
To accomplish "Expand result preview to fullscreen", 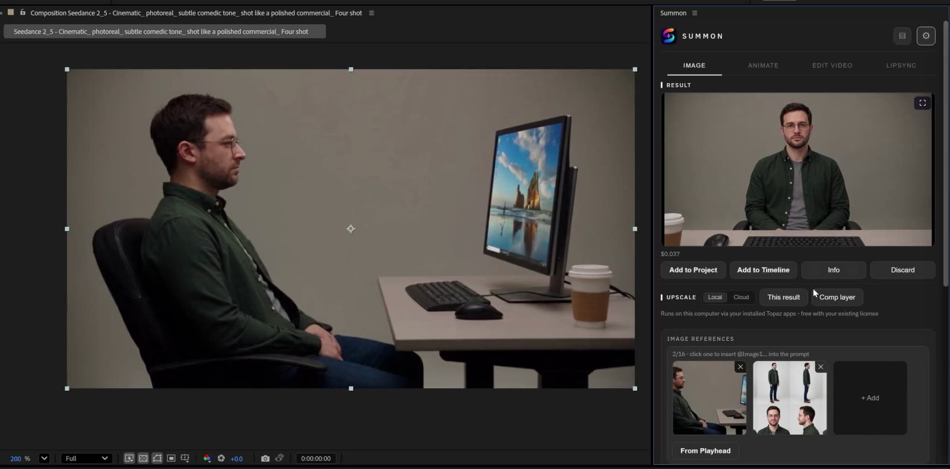I will click(x=922, y=103).
